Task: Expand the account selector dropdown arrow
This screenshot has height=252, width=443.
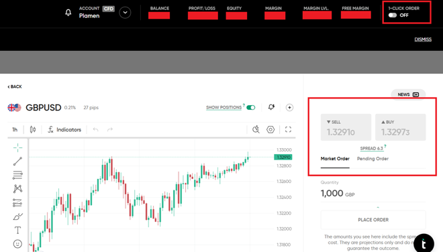Action: click(x=125, y=13)
